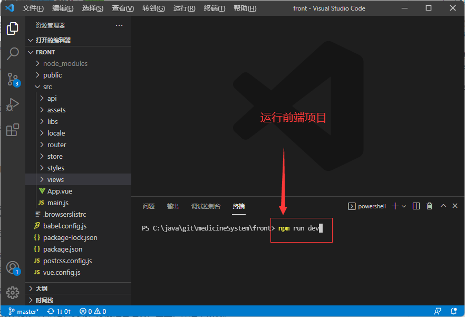
Task: Expand the public folder
Action: [x=78, y=75]
